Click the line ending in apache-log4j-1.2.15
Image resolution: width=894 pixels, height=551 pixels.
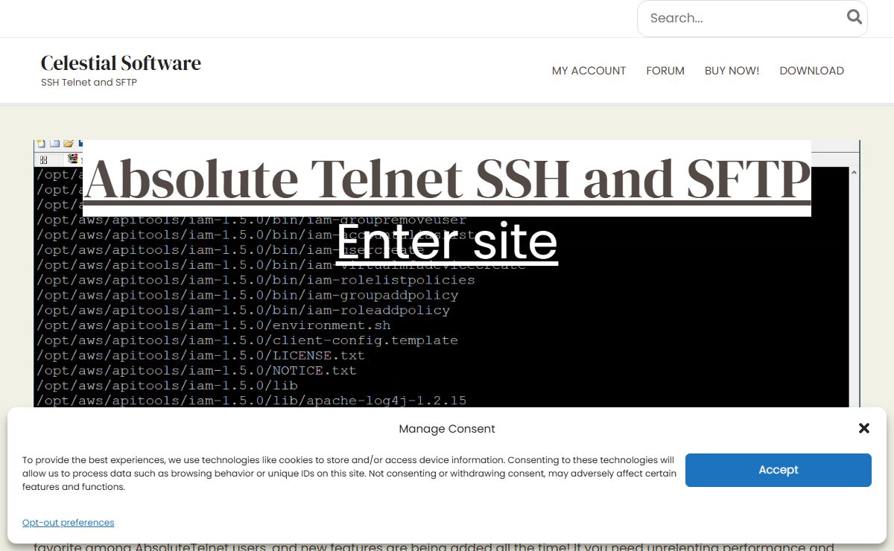coord(251,401)
